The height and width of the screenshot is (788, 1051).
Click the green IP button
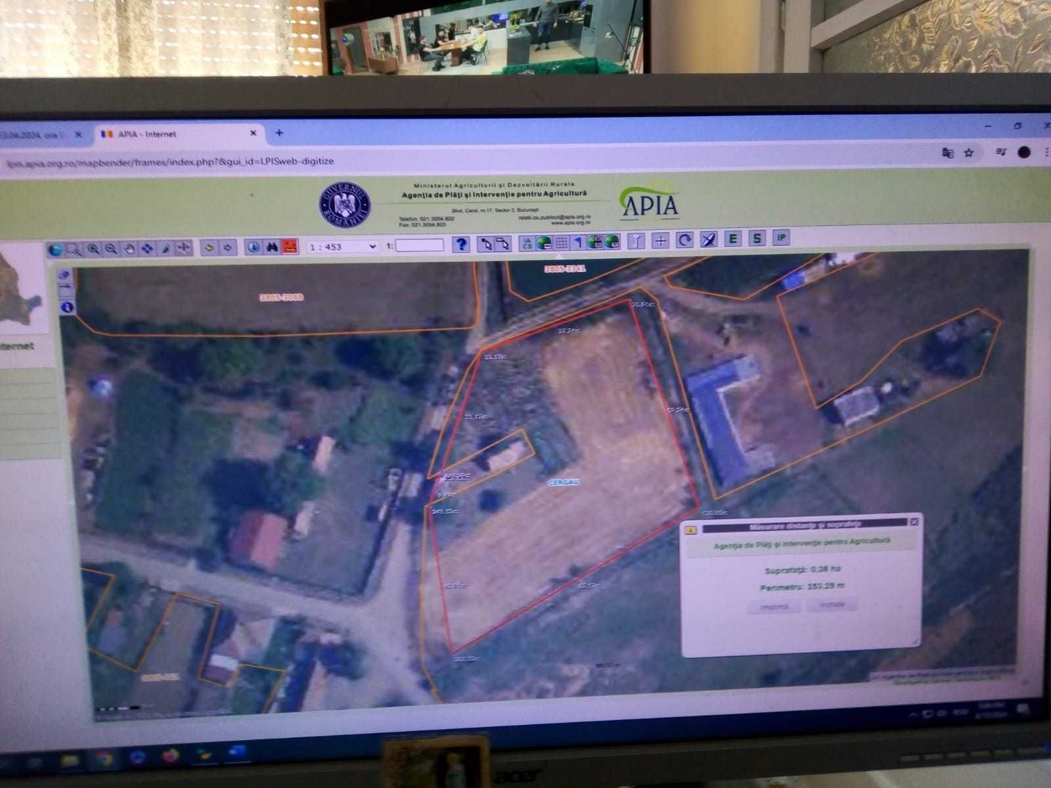tap(781, 237)
